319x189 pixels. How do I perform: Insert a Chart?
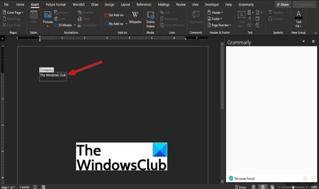[x=83, y=19]
